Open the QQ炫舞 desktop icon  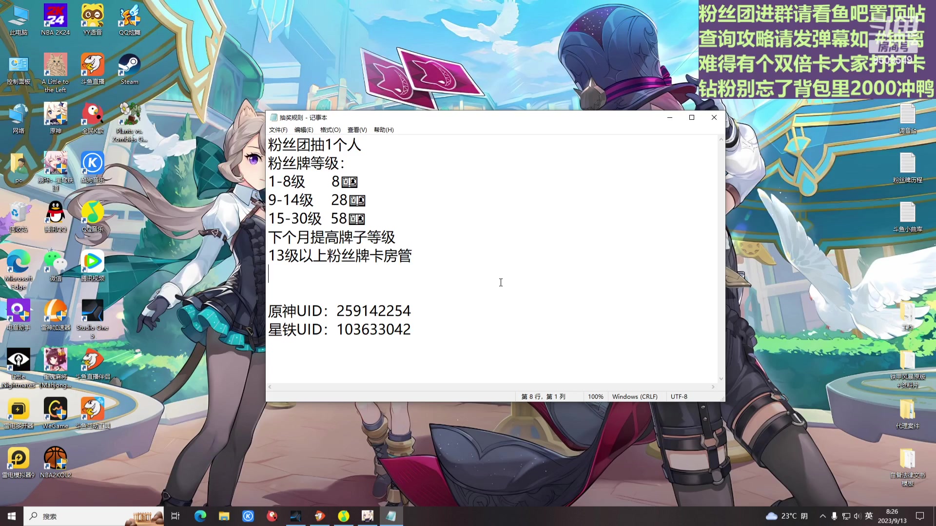pos(130,20)
